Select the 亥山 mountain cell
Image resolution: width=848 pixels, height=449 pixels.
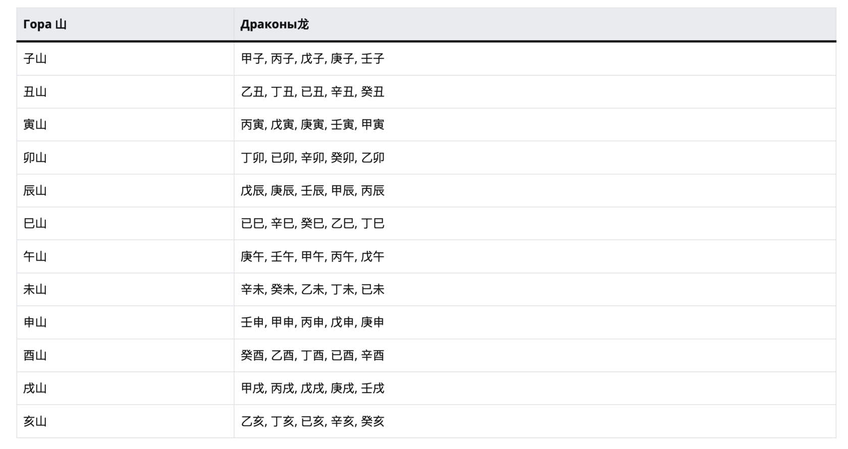click(35, 421)
